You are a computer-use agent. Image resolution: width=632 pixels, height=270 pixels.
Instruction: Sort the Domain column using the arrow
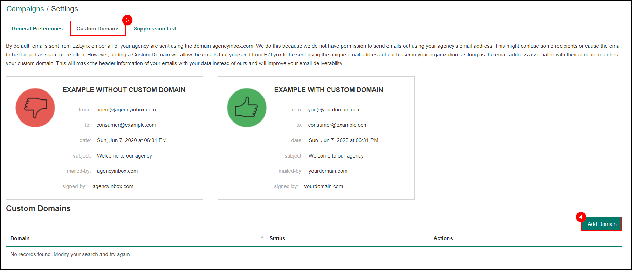coord(262,237)
